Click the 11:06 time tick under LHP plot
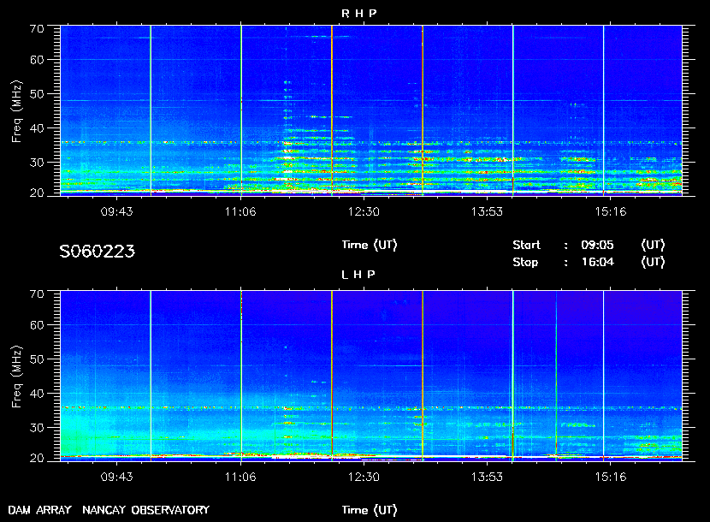The height and width of the screenshot is (522, 710). (240, 478)
